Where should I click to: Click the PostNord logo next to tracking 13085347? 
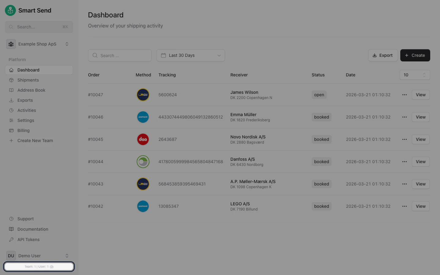pyautogui.click(x=143, y=206)
